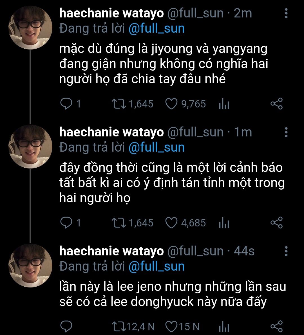304x335 pixels.
Task: Like the tweet with 15 N likes
Action: 170,326
